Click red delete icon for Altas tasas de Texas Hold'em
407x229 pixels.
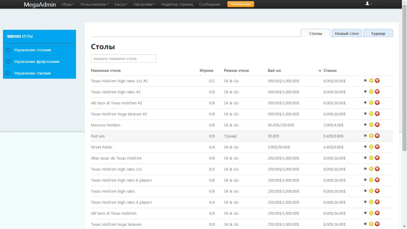377,158
